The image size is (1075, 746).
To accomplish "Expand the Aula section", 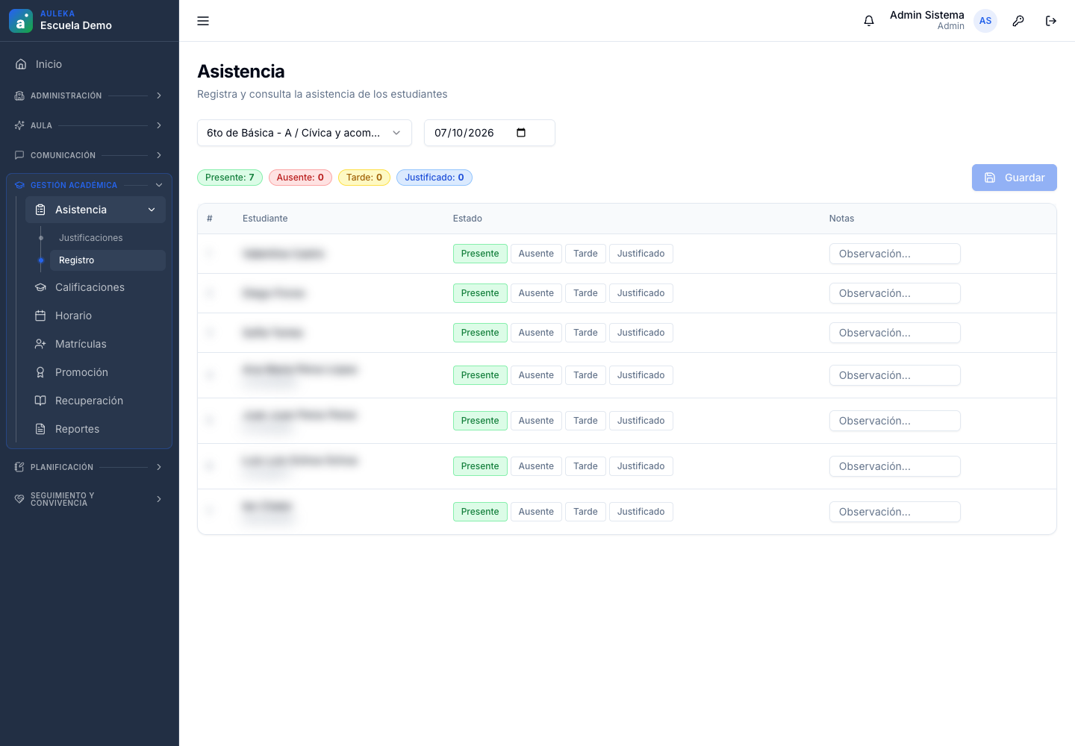I will [x=90, y=125].
